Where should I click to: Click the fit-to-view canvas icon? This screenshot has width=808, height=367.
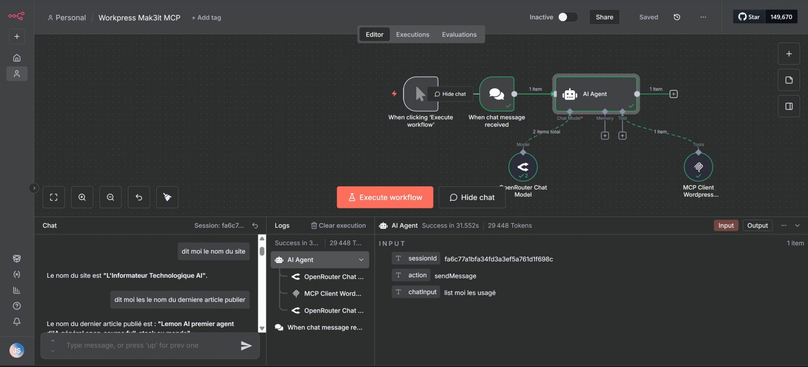coord(54,197)
